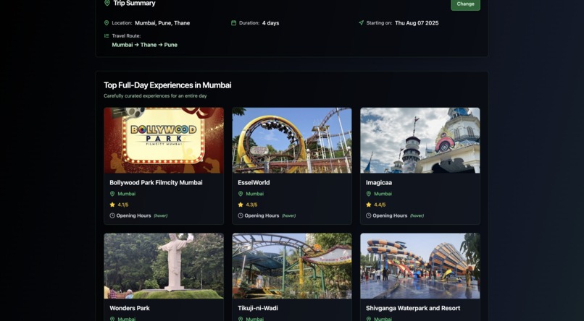Click the 'Carefully curated experiences' subtitle

tap(155, 96)
